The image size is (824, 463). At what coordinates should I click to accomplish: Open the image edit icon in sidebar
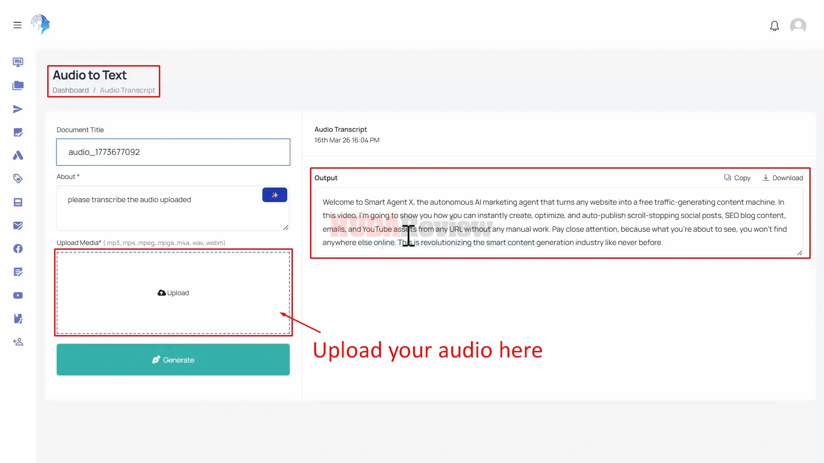[18, 132]
